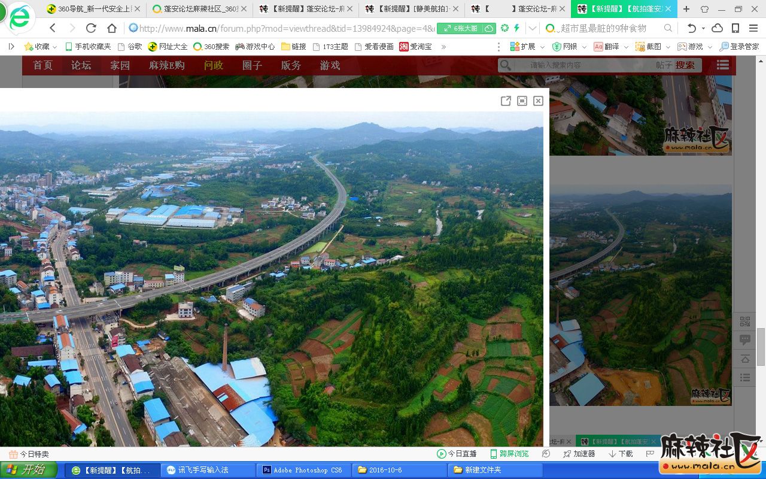766x479 pixels.
Task: Click the back navigation arrow
Action: click(53, 28)
